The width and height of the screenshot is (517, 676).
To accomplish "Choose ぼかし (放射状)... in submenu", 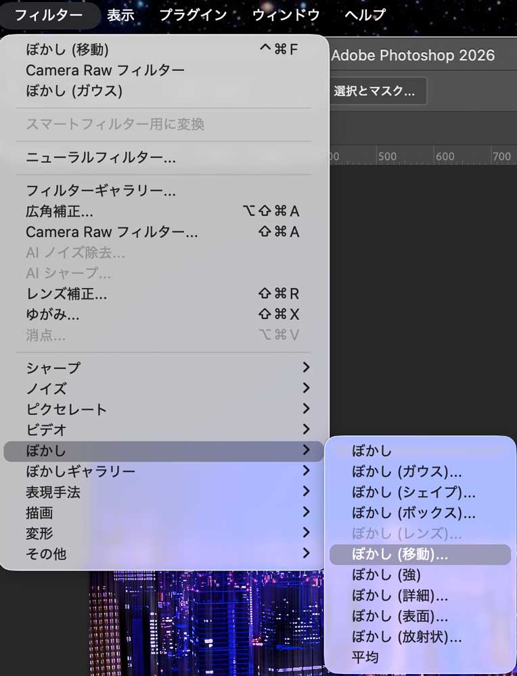I will pyautogui.click(x=420, y=637).
